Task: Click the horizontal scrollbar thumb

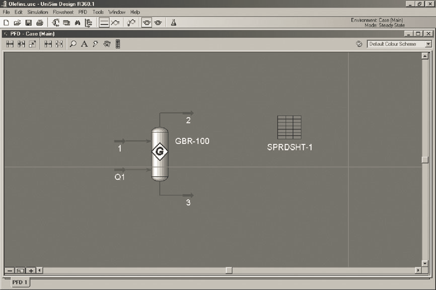Action: 229,271
